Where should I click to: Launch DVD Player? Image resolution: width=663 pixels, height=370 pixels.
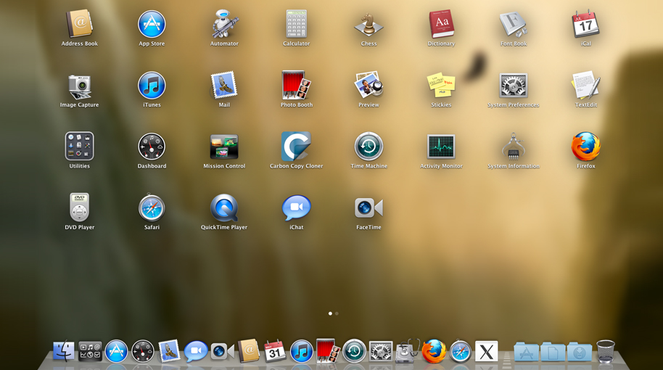point(80,207)
